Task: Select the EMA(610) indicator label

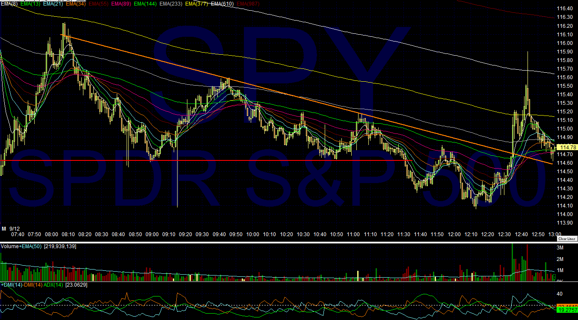Action: pyautogui.click(x=223, y=3)
